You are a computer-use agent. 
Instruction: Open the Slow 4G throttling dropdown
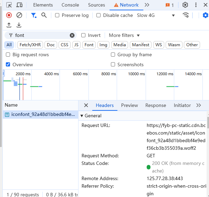[x=156, y=16]
